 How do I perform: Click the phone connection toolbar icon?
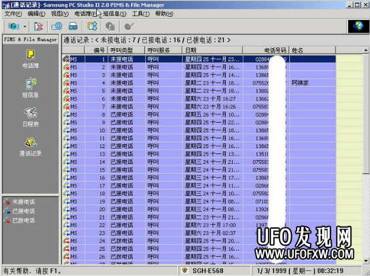(x=13, y=26)
